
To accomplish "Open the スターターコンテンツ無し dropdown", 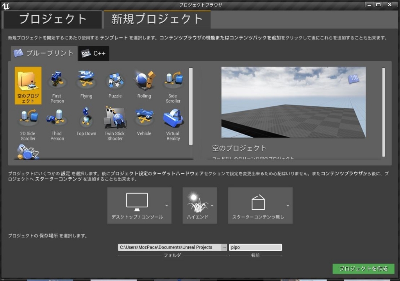I will tap(260, 205).
